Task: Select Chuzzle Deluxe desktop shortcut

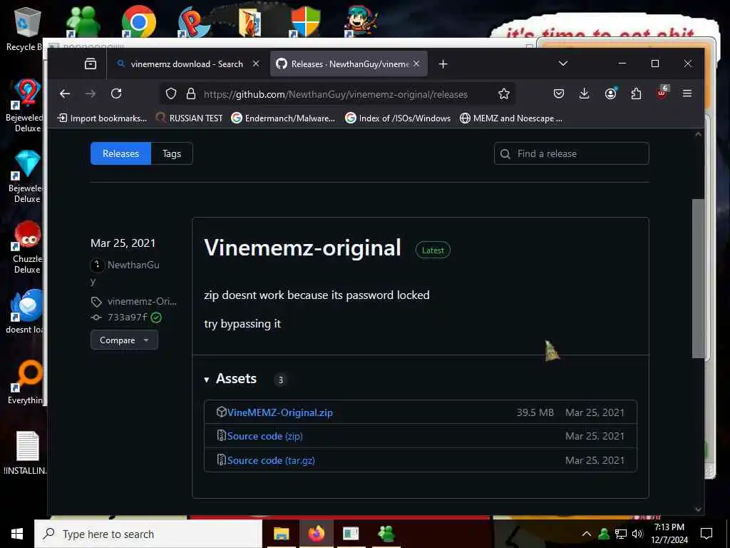Action: [27, 247]
